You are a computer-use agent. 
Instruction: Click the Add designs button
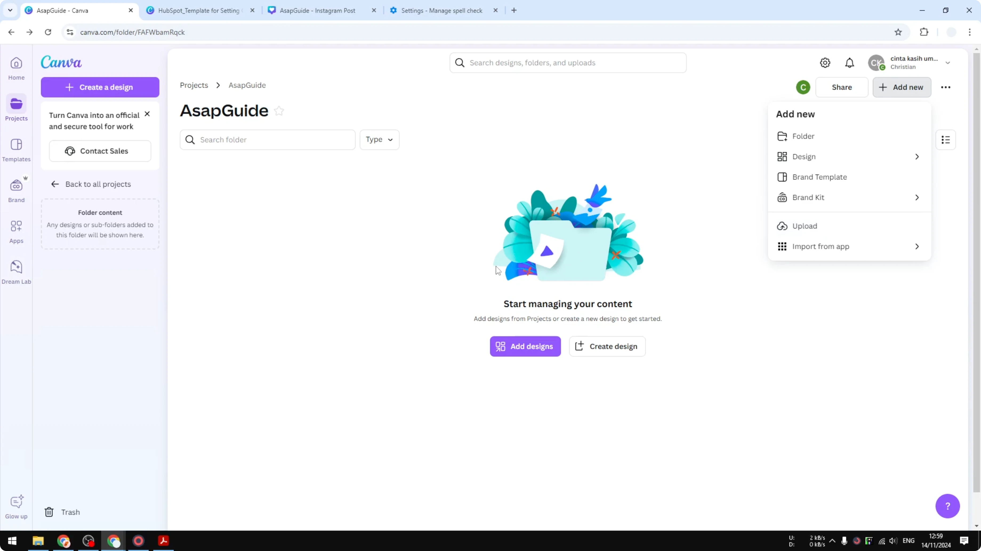point(525,346)
